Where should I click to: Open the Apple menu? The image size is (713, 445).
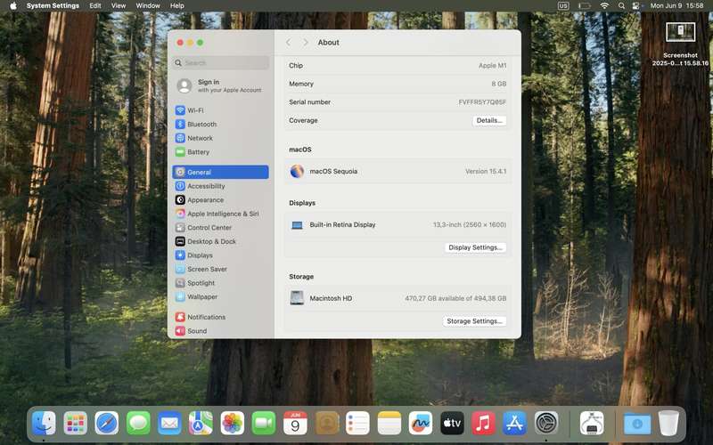[x=13, y=6]
